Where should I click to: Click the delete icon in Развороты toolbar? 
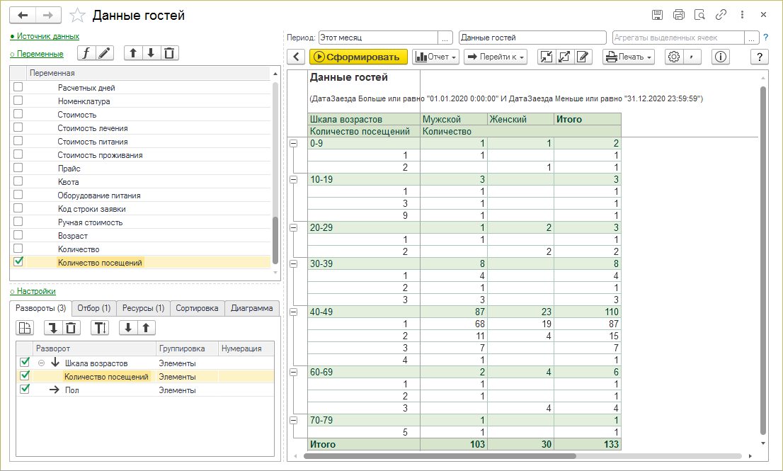pos(72,327)
